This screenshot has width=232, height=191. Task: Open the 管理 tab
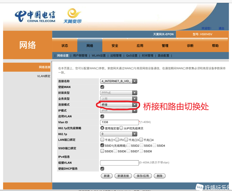pyautogui.click(x=165, y=46)
